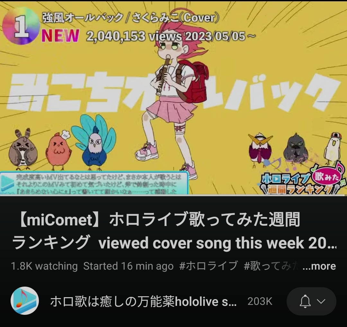The width and height of the screenshot is (347, 327).
Task: Click the blue play icon in comment box
Action: pyautogui.click(x=7, y=183)
